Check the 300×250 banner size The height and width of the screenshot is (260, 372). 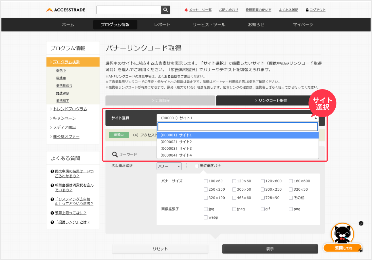coord(263,190)
